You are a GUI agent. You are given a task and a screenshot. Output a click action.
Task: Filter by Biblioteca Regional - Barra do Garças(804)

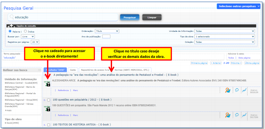20,88
